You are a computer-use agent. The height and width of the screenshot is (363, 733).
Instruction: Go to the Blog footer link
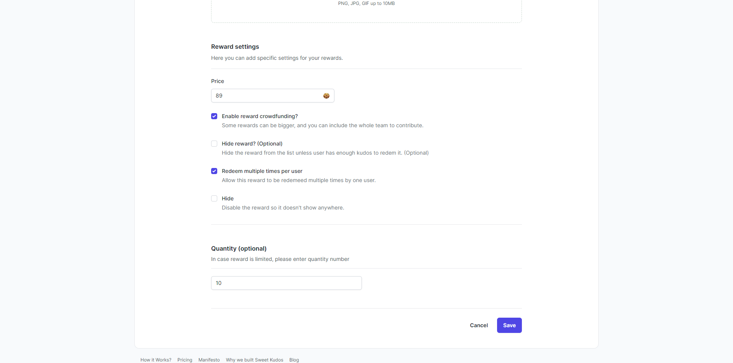[294, 360]
